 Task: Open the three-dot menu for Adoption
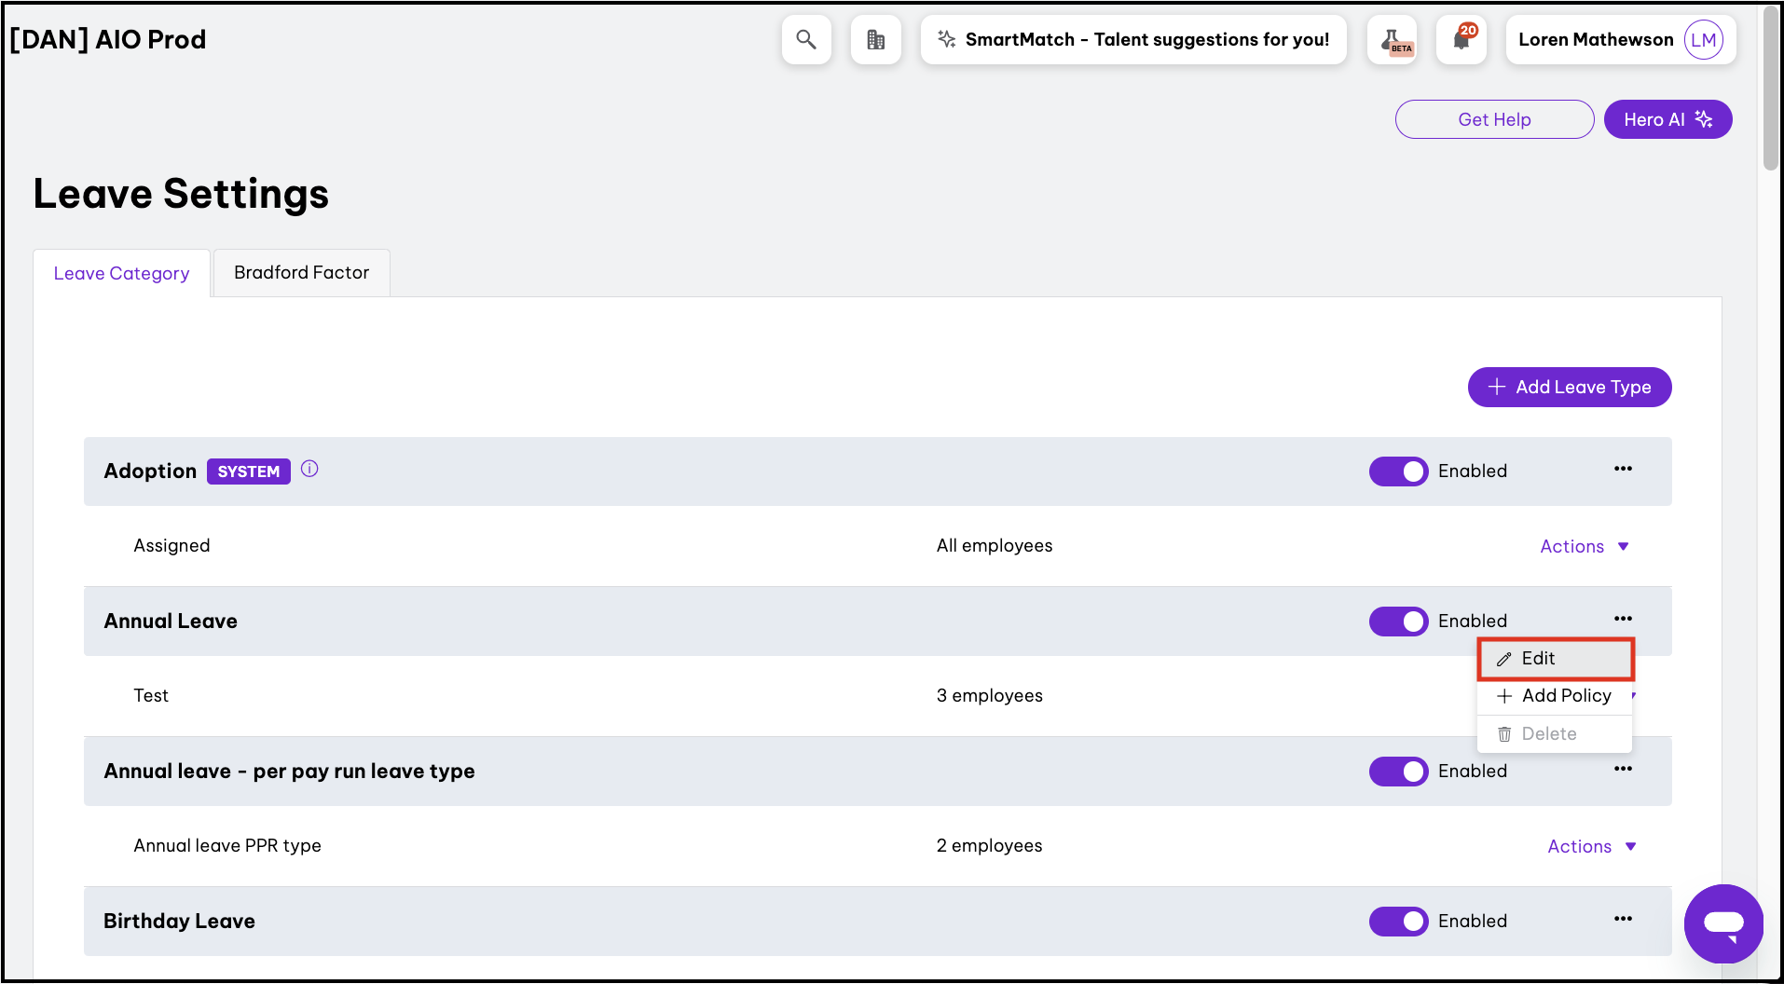coord(1623,470)
